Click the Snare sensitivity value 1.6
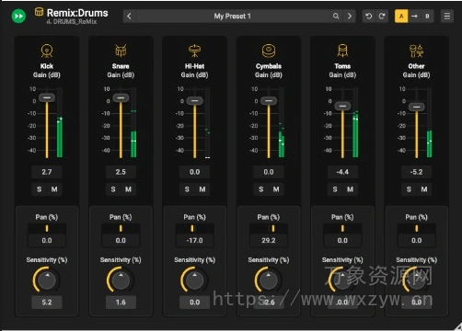Screen dimensions: 462x331 (121, 302)
